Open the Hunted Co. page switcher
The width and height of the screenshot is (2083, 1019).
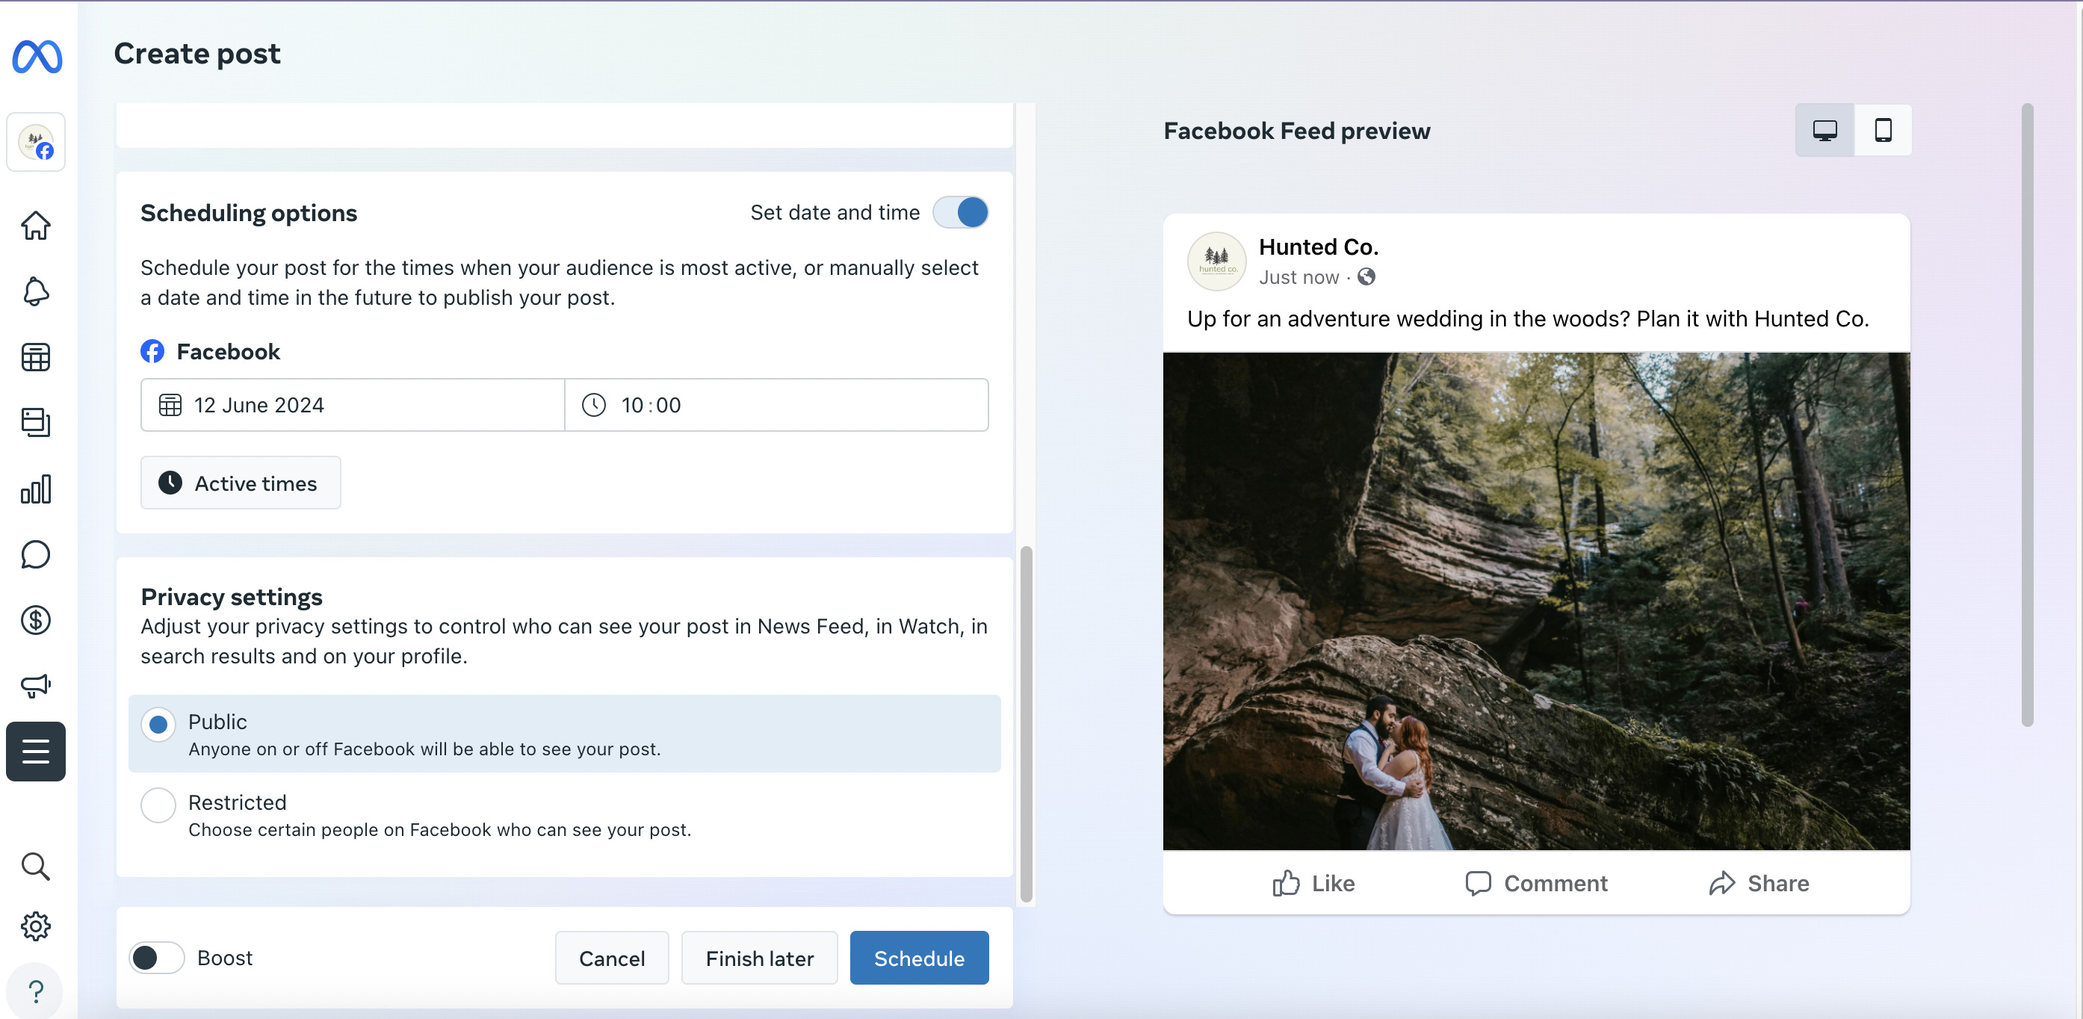[x=36, y=143]
